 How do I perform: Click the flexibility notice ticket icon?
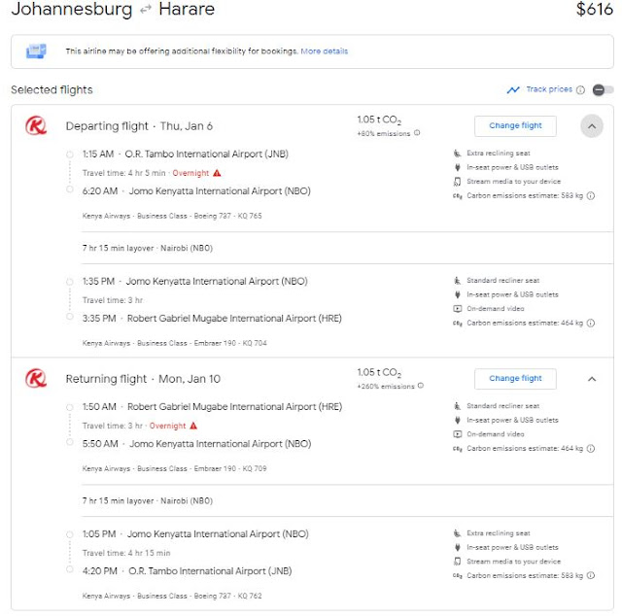pos(36,51)
